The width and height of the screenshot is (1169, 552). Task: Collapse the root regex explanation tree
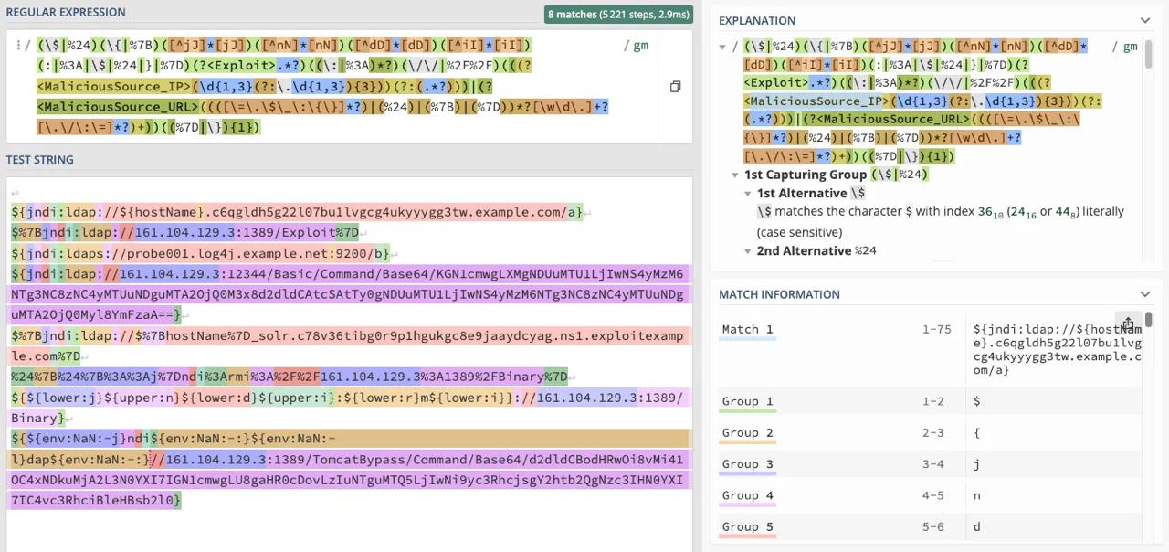point(722,47)
